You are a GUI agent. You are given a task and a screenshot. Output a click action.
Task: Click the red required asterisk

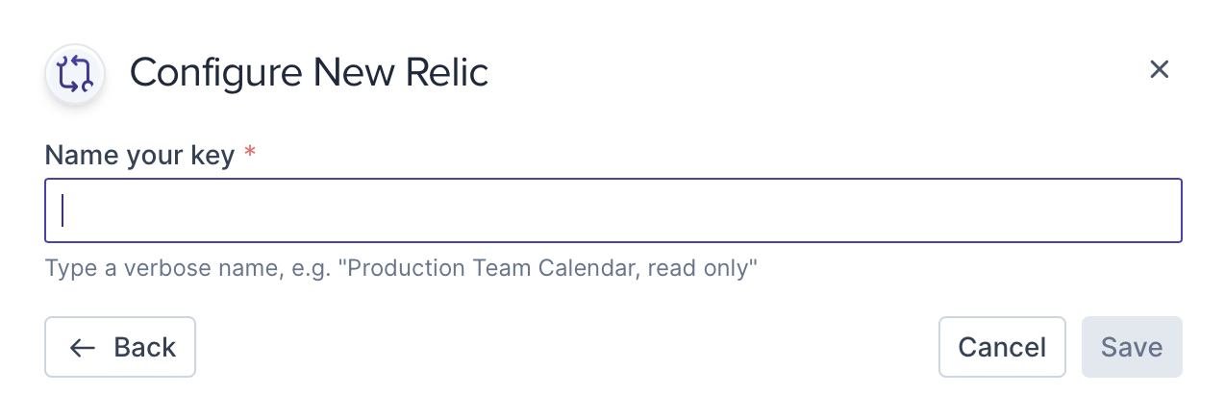(250, 155)
